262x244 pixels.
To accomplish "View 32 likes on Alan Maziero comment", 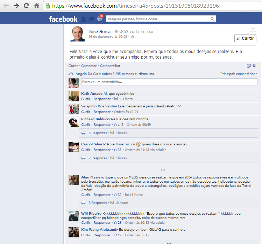I will tap(118, 195).
